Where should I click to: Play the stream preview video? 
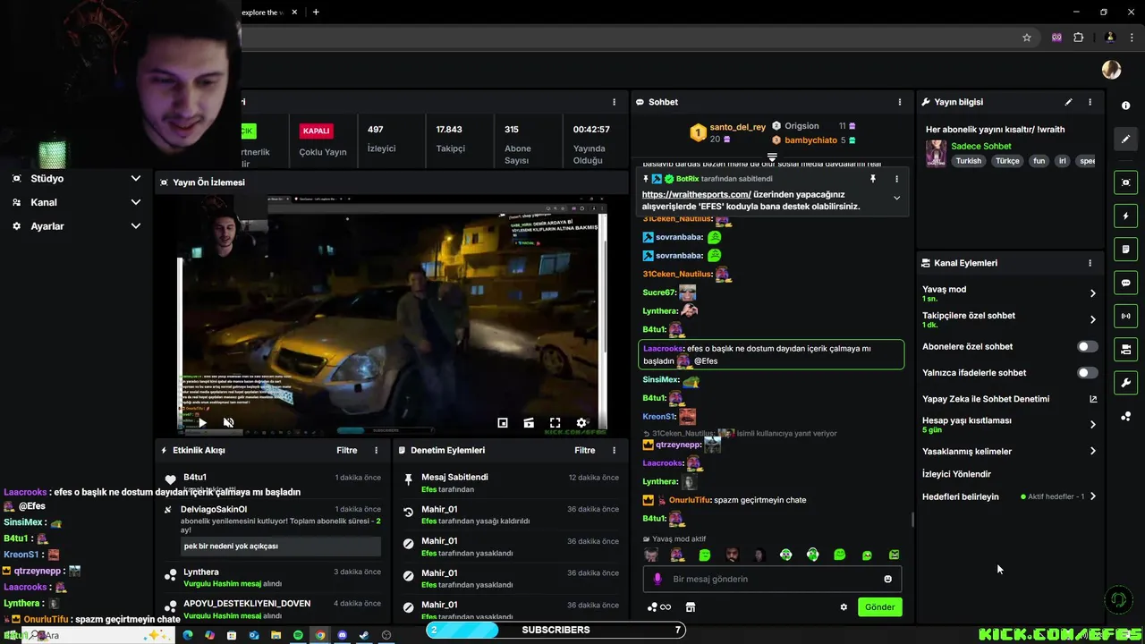202,423
